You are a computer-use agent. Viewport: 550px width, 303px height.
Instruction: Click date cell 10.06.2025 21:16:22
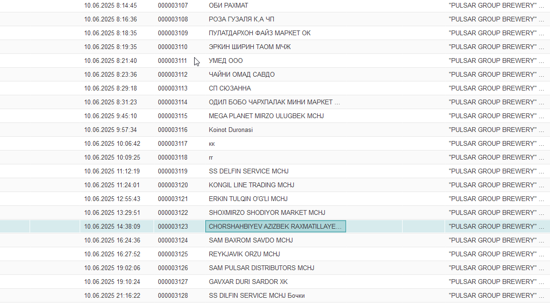tap(112, 296)
